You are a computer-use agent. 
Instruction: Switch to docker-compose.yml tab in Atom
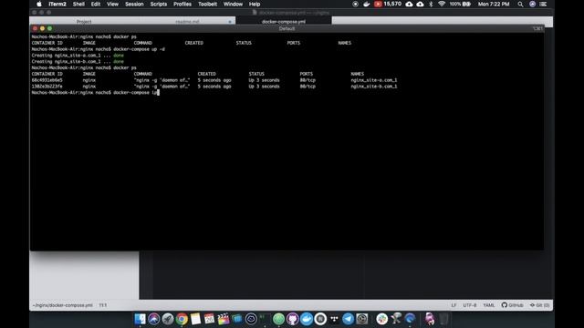pos(284,21)
